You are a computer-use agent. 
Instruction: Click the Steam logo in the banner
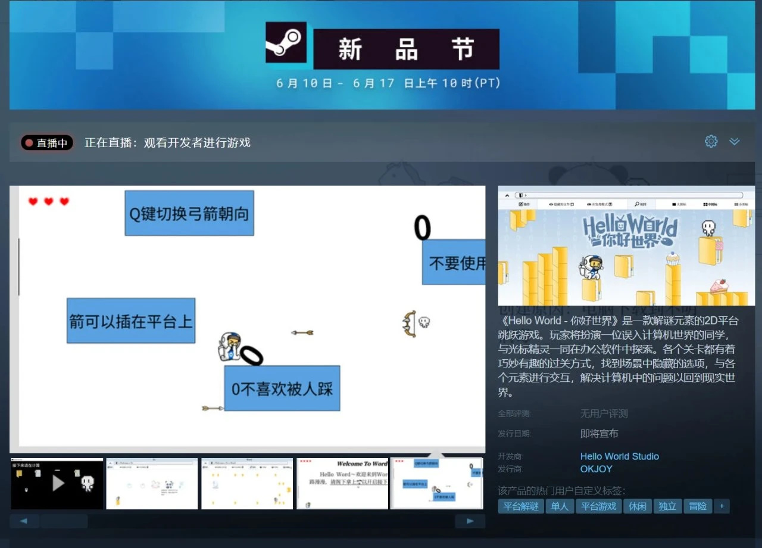coord(286,43)
